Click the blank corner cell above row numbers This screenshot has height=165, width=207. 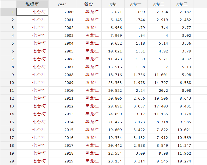click(8, 4)
